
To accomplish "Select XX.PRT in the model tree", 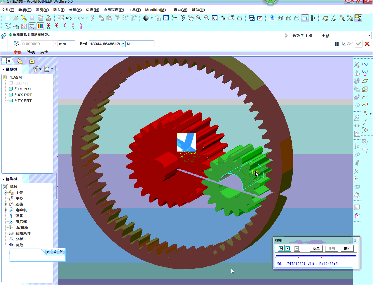I will point(25,95).
